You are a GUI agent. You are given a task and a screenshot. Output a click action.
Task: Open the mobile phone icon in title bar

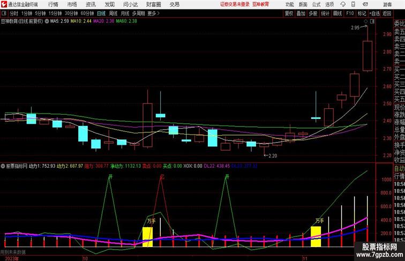(x=354, y=4)
